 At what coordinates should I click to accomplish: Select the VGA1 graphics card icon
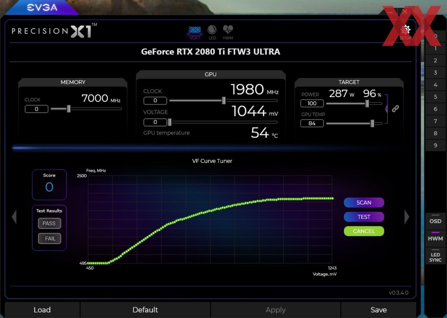pyautogui.click(x=195, y=33)
